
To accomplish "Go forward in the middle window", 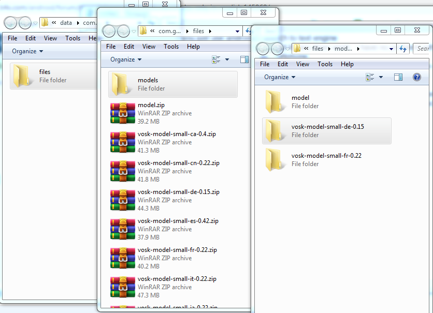I will [x=123, y=31].
